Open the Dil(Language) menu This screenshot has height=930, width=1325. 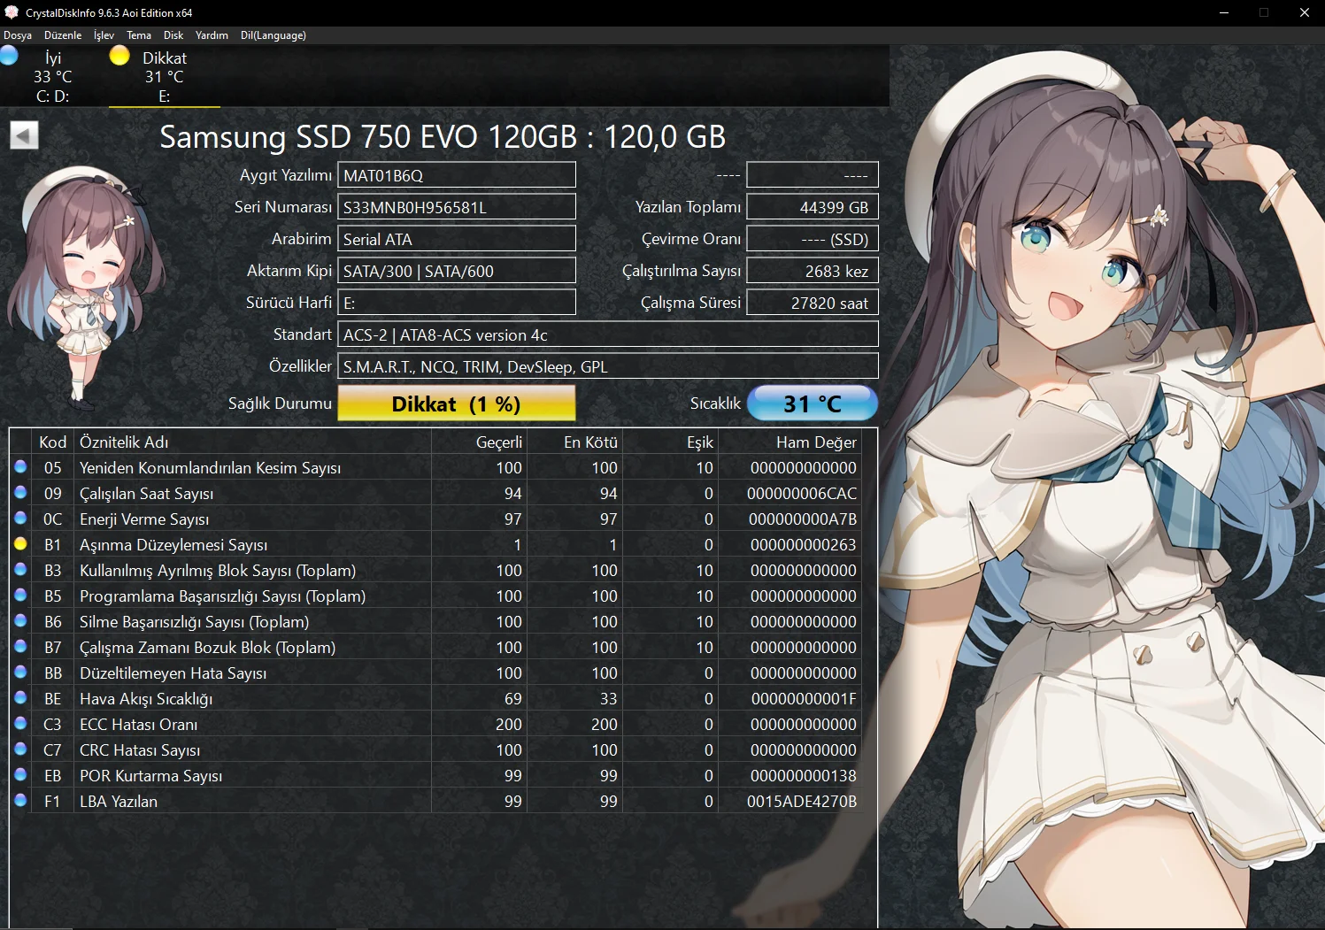(x=273, y=35)
